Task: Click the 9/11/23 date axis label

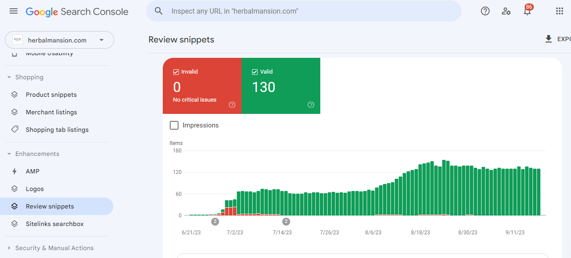Action: click(x=515, y=233)
